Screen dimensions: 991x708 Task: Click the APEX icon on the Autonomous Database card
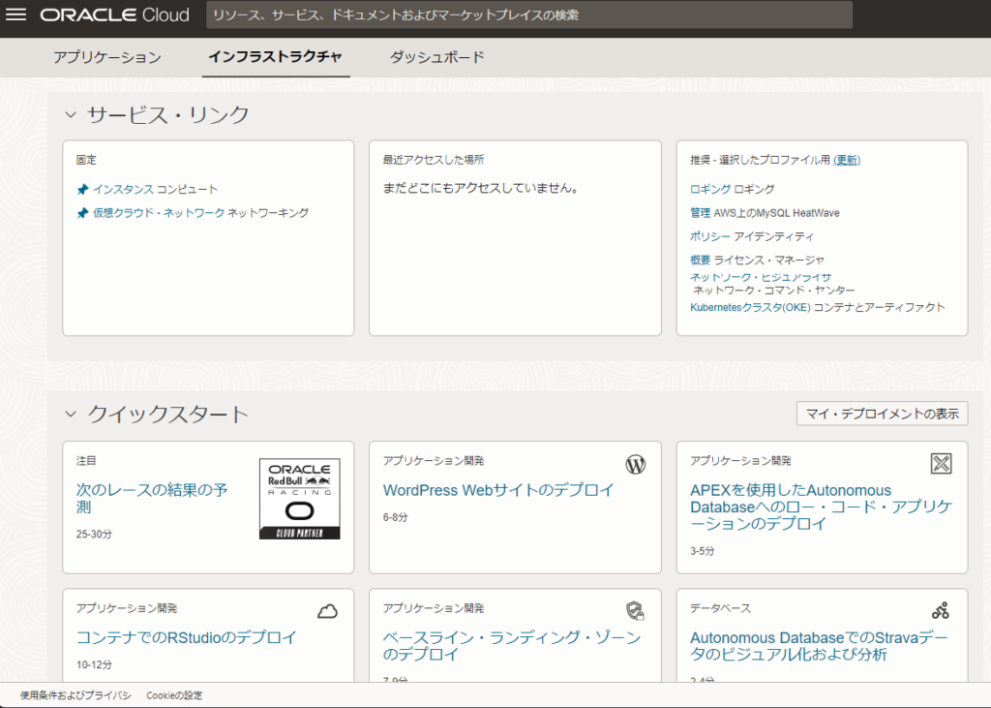point(941,464)
